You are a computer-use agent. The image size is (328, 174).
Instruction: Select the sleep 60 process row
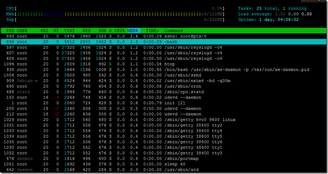(164, 164)
